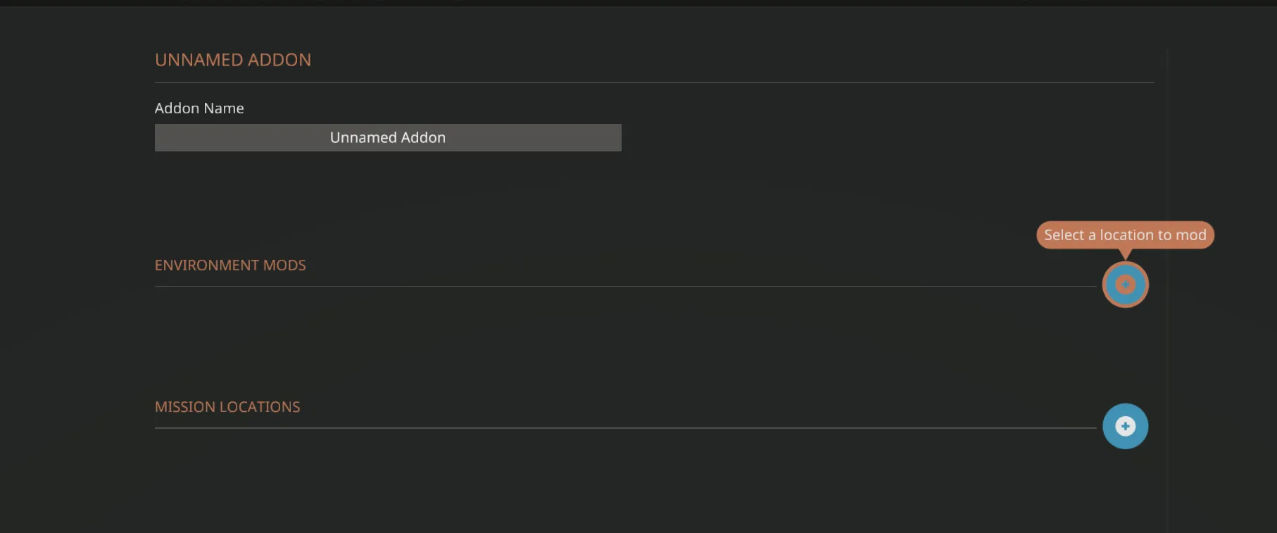Click the MISSION LOCATIONS section header

coord(227,407)
